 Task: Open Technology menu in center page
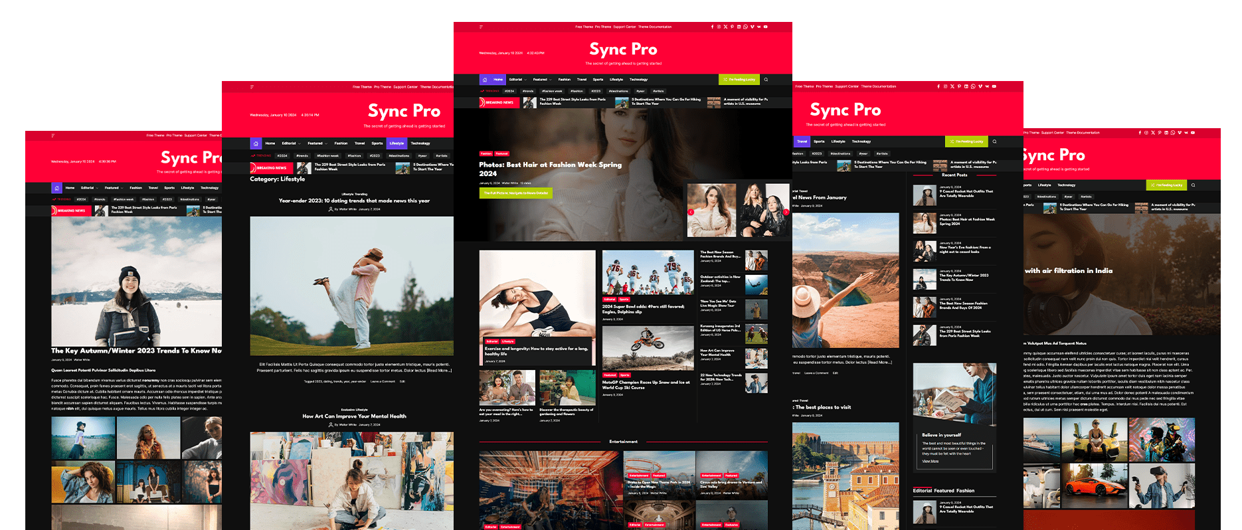pyautogui.click(x=638, y=80)
